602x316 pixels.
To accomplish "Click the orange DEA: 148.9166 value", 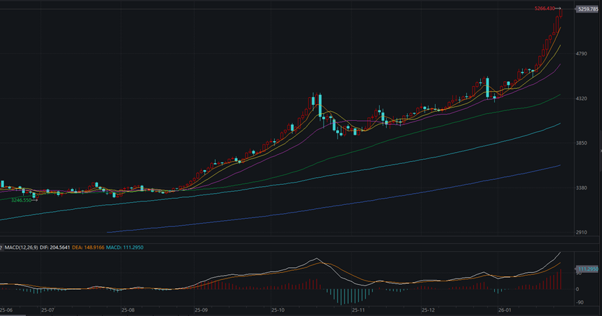I will point(88,247).
